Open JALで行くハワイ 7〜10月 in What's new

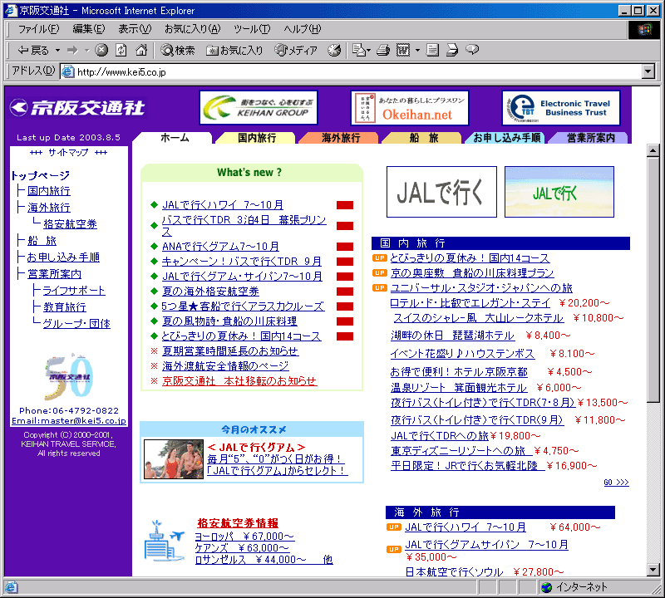pyautogui.click(x=223, y=204)
